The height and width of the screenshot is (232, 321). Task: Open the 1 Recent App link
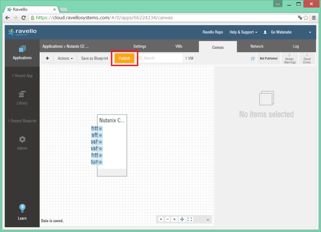click(x=22, y=76)
